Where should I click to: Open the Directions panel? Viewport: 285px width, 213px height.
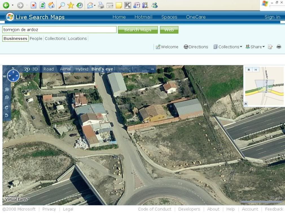point(196,47)
